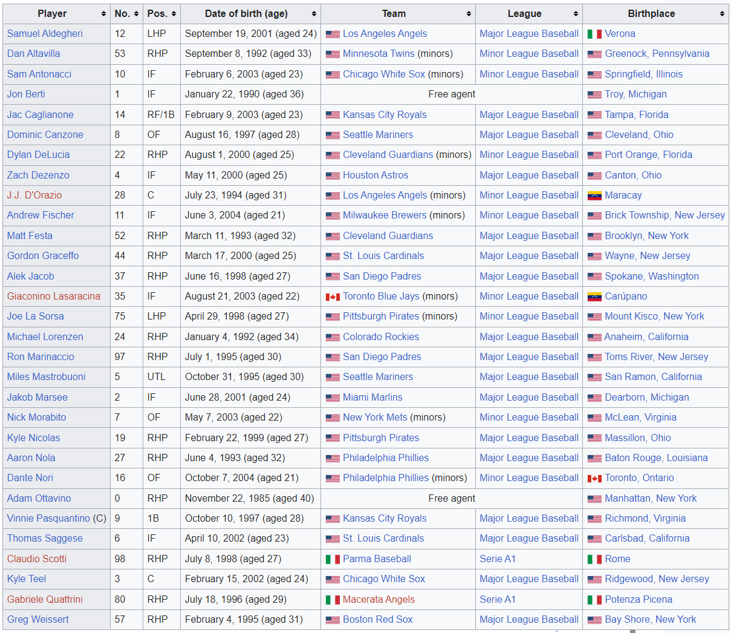Open Major League Baseball link in Weissert row
Image resolution: width=731 pixels, height=633 pixels.
(x=529, y=620)
